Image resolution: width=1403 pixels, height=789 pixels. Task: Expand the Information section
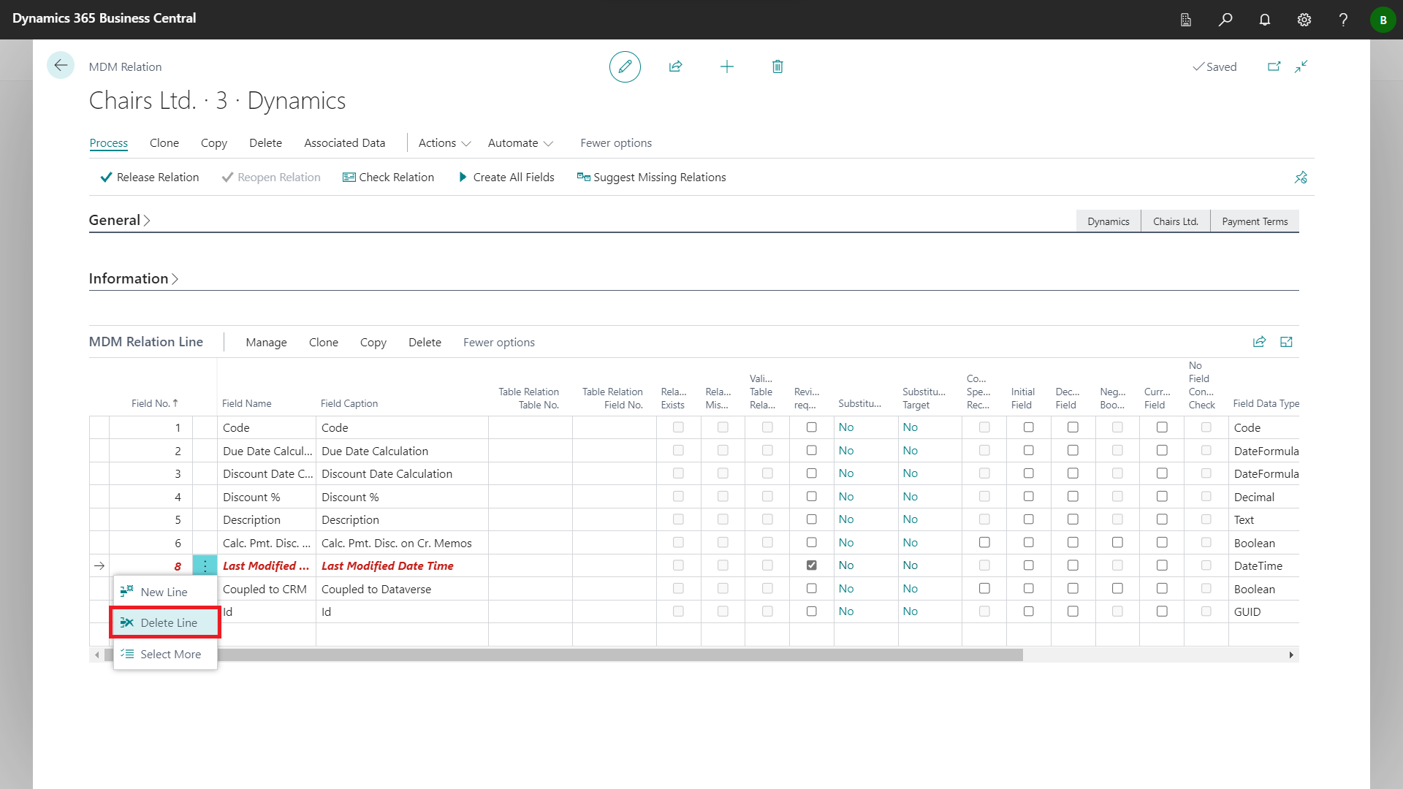[x=134, y=278]
